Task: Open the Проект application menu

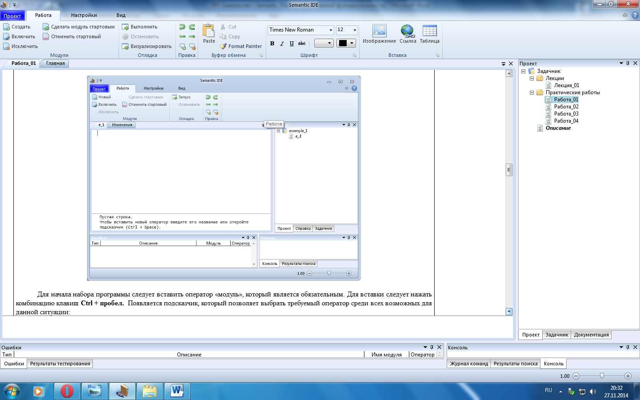Action: coord(12,16)
